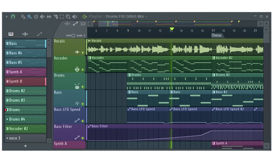
Task: Select Bass #5 pattern in picker
Action: 25,62
